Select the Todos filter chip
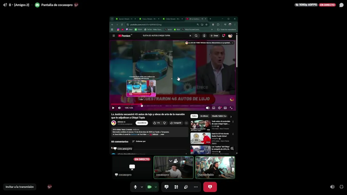The width and height of the screenshot is (347, 195). pyautogui.click(x=194, y=116)
